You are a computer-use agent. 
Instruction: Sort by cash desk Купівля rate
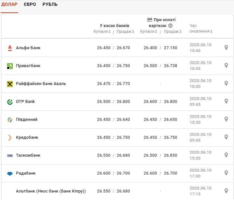point(102,32)
